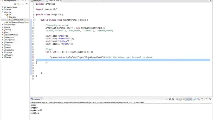
Task: Select the tester project
Action: 8,57
